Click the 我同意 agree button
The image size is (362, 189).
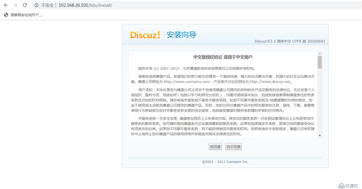point(215,147)
